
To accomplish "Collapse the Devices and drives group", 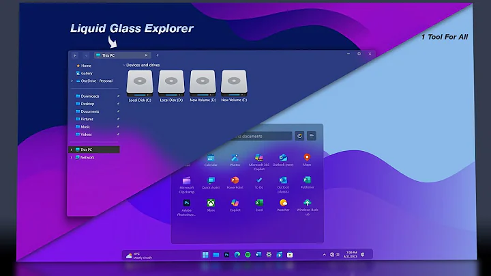I will click(123, 65).
